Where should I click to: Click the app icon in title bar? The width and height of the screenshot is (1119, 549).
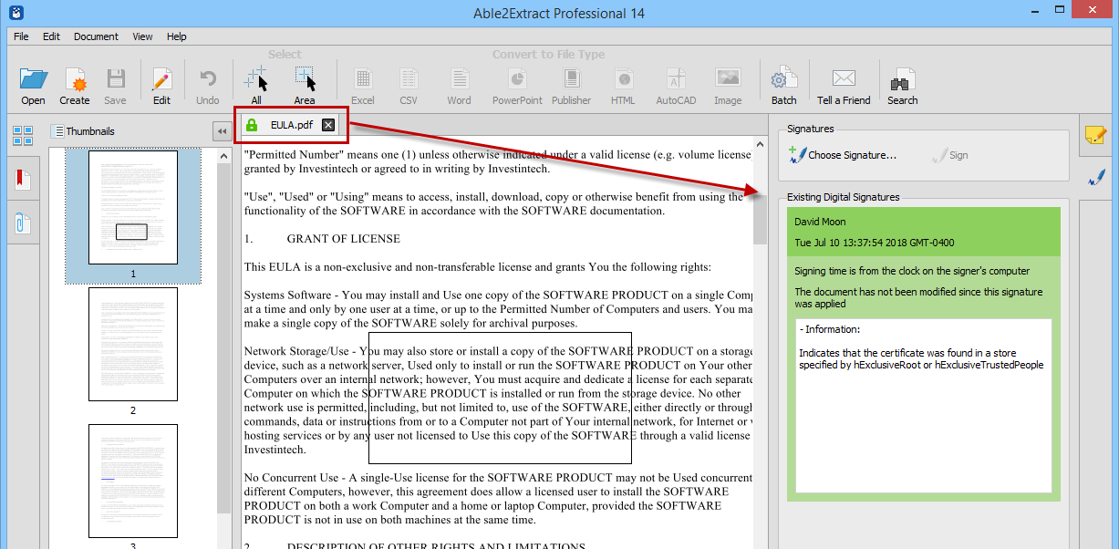[15, 12]
